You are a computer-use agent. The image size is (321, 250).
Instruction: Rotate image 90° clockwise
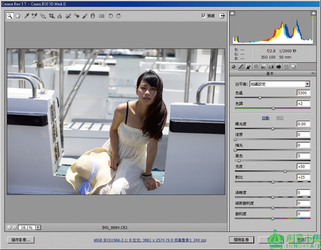click(x=119, y=16)
